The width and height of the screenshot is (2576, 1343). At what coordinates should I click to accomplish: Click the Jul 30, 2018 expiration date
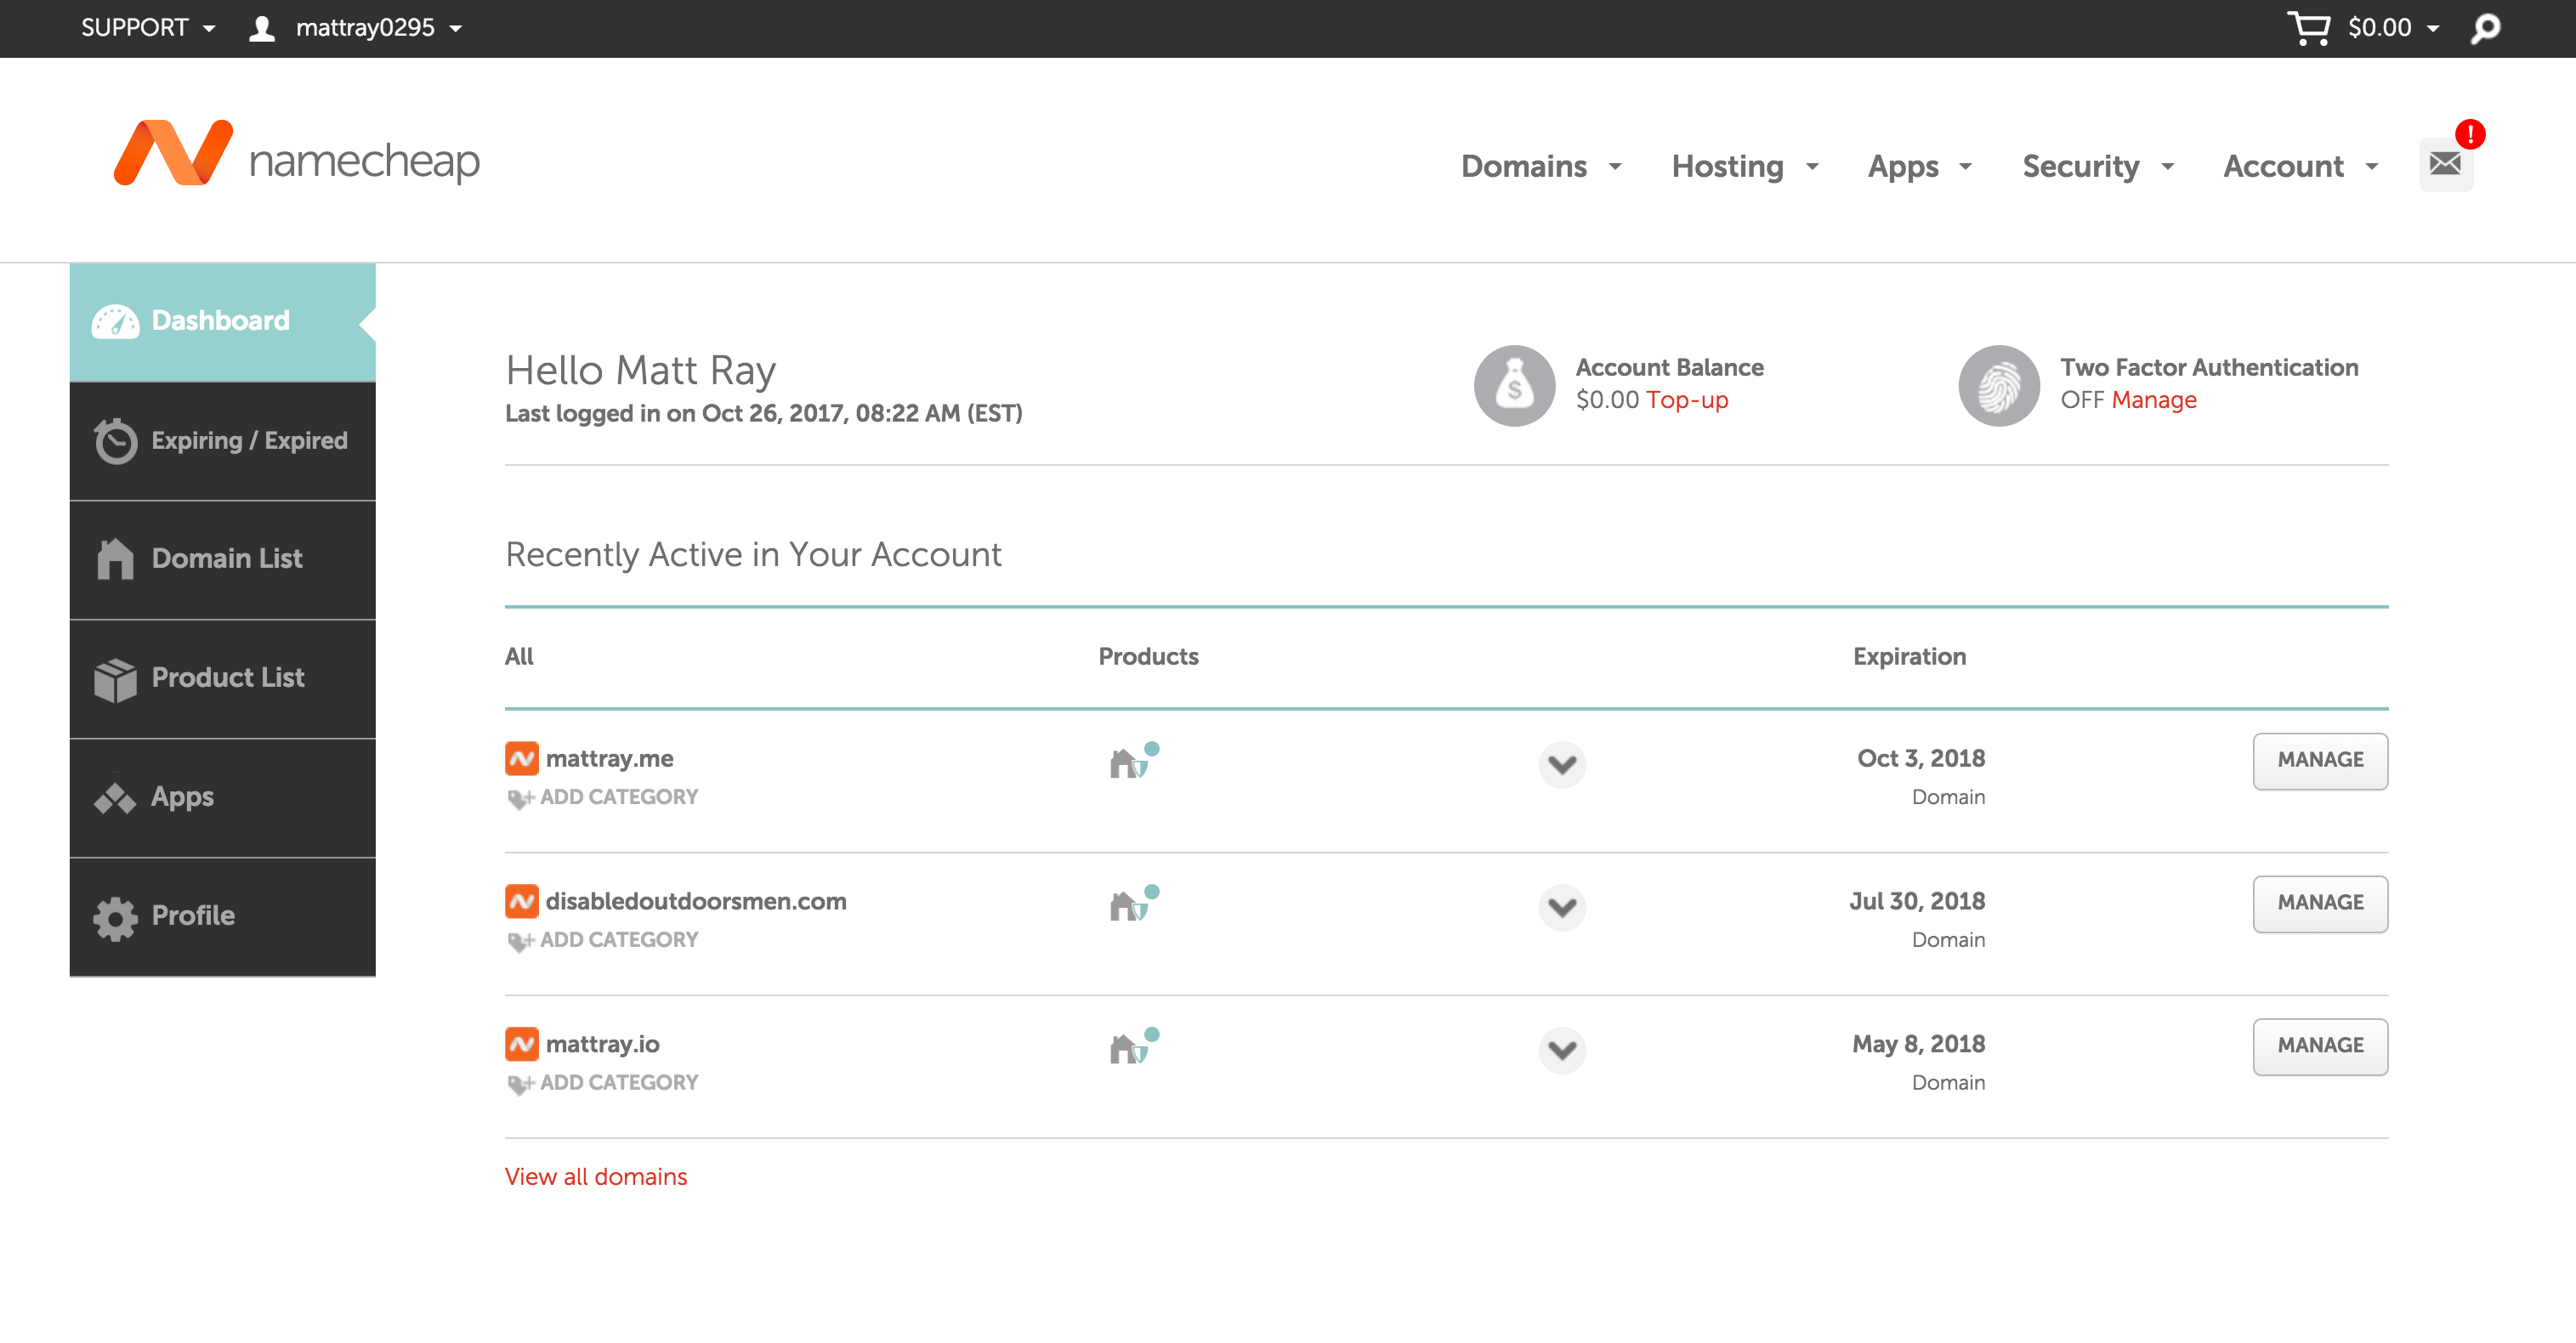tap(1917, 902)
